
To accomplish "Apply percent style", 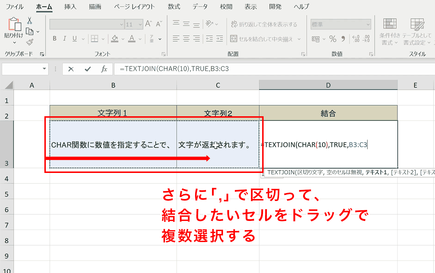I will tap(333, 39).
